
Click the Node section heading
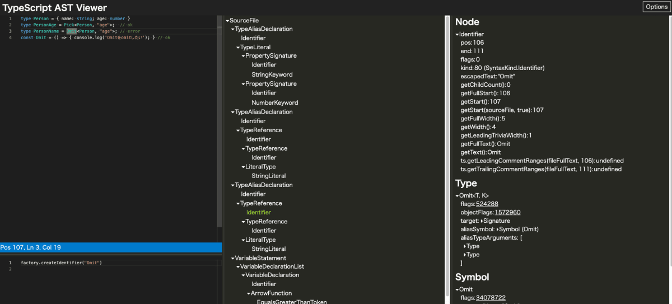tap(467, 22)
